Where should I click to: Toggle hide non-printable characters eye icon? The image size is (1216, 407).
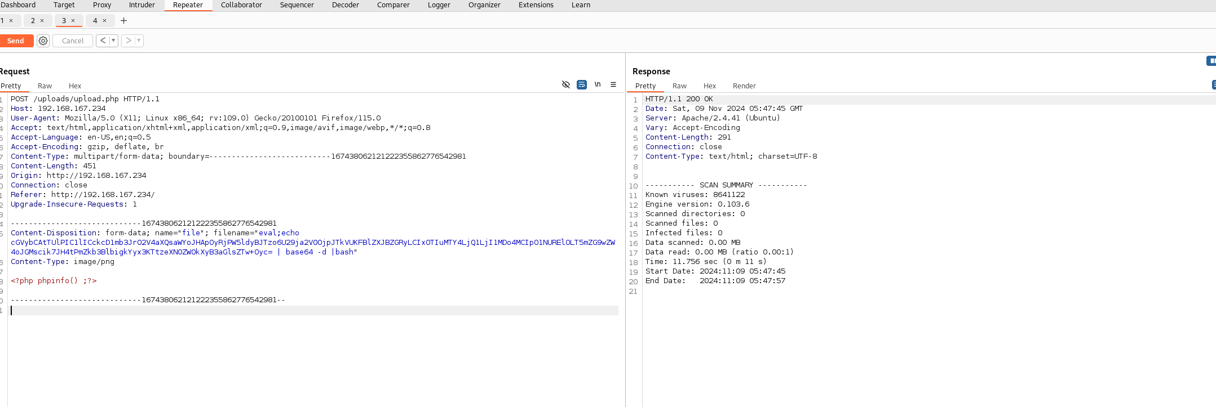coord(566,84)
